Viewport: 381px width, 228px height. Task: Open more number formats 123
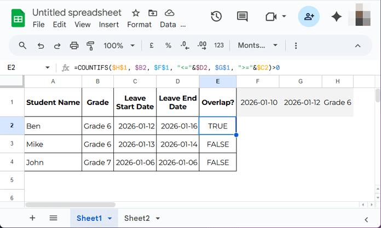tap(218, 45)
